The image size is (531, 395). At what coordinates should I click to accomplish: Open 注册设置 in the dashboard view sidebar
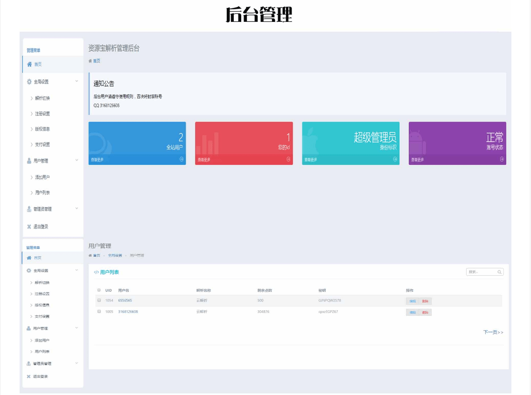click(42, 114)
